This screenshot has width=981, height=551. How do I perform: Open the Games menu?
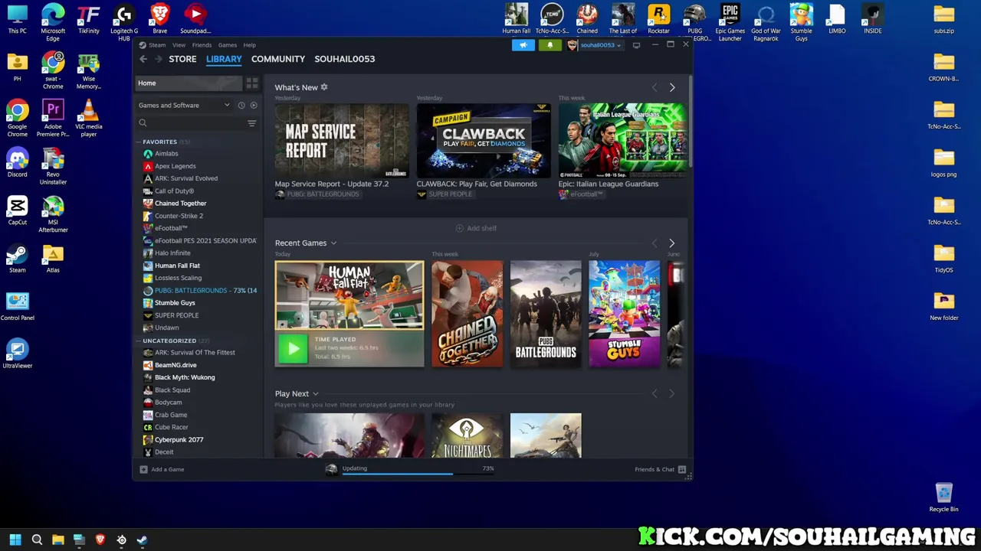(x=228, y=45)
